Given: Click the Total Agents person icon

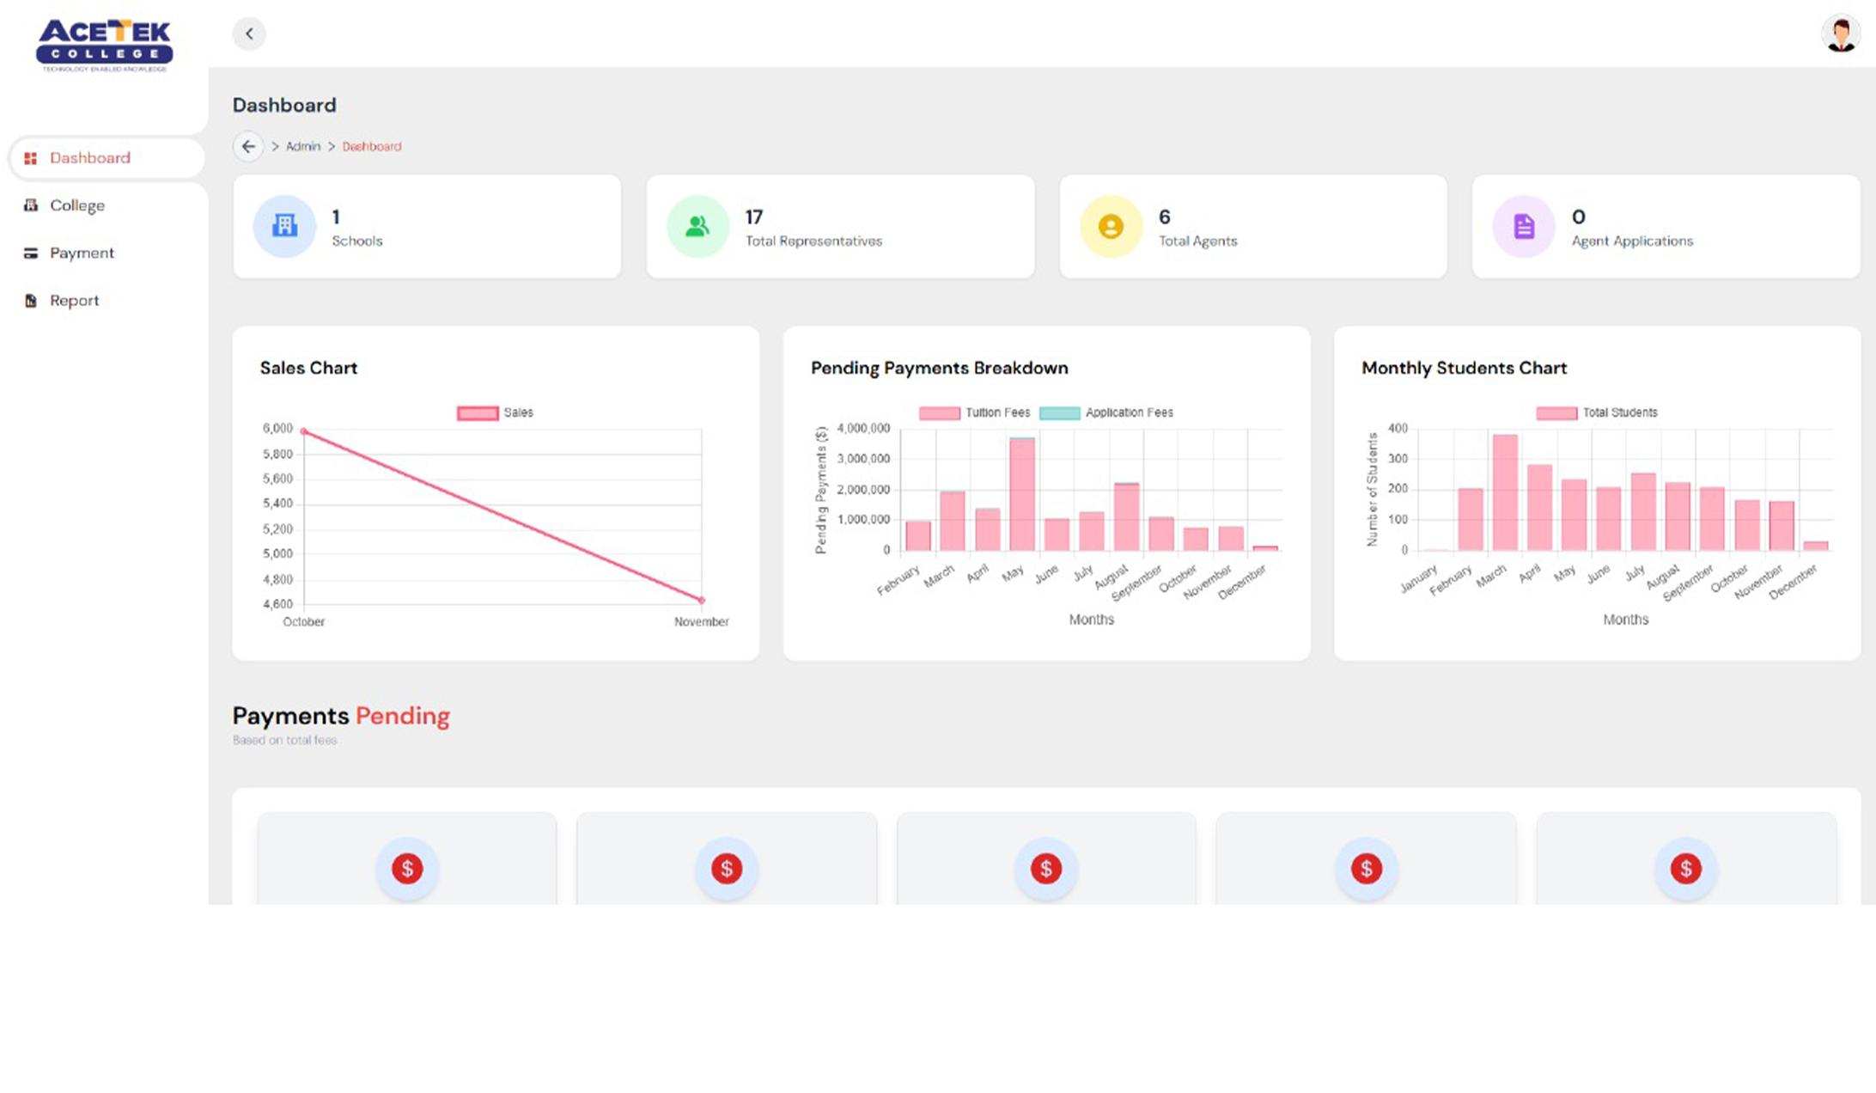Looking at the screenshot, I should [x=1111, y=226].
